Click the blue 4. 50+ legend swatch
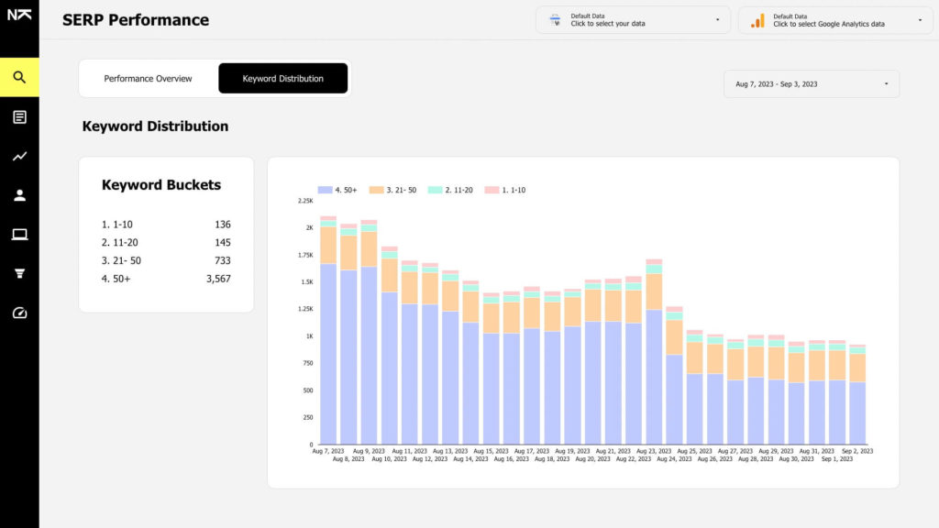The width and height of the screenshot is (939, 528). coord(326,190)
